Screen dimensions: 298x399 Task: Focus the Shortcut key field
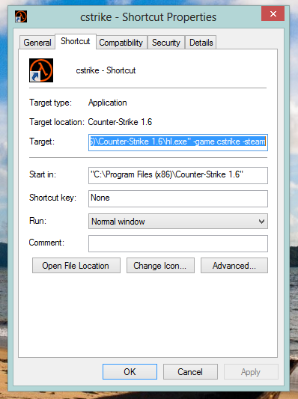(x=178, y=198)
